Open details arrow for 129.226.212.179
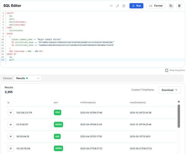 (10, 113)
